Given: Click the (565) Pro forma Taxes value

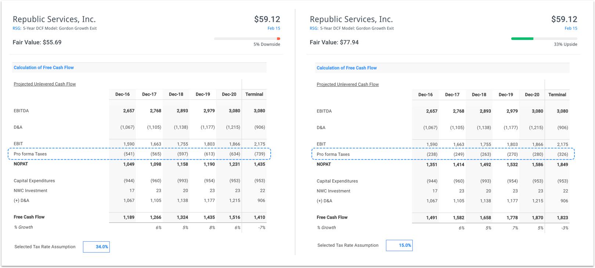Looking at the screenshot, I should (x=156, y=154).
